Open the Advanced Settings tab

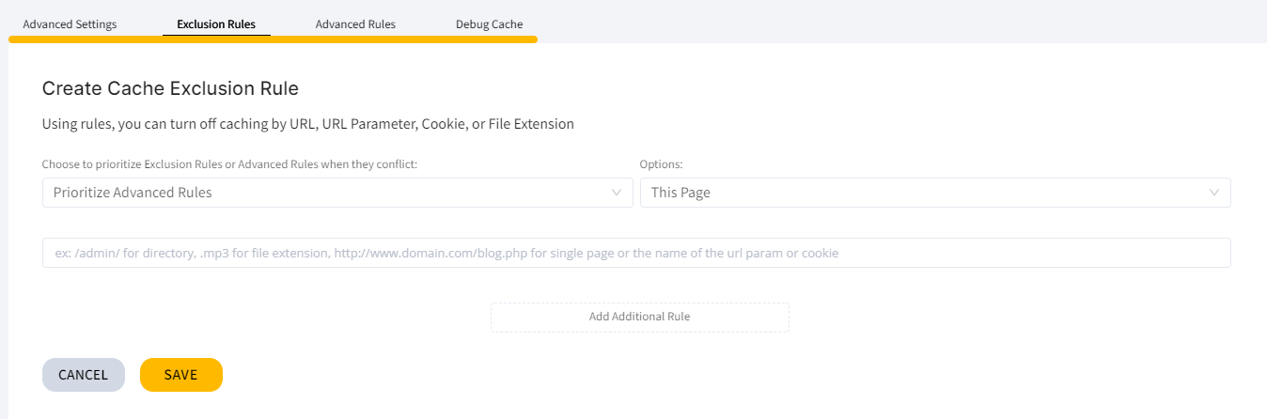coord(70,24)
